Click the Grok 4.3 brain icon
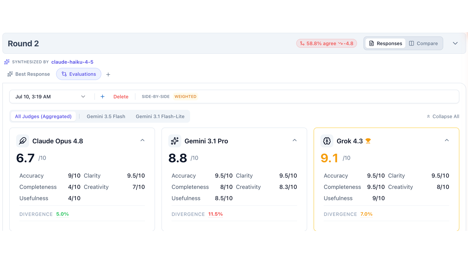 tap(327, 141)
